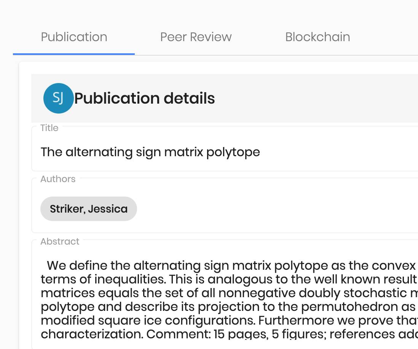Click the abstract's first line starting 'We define'
This screenshot has height=349, width=418.
(231, 265)
